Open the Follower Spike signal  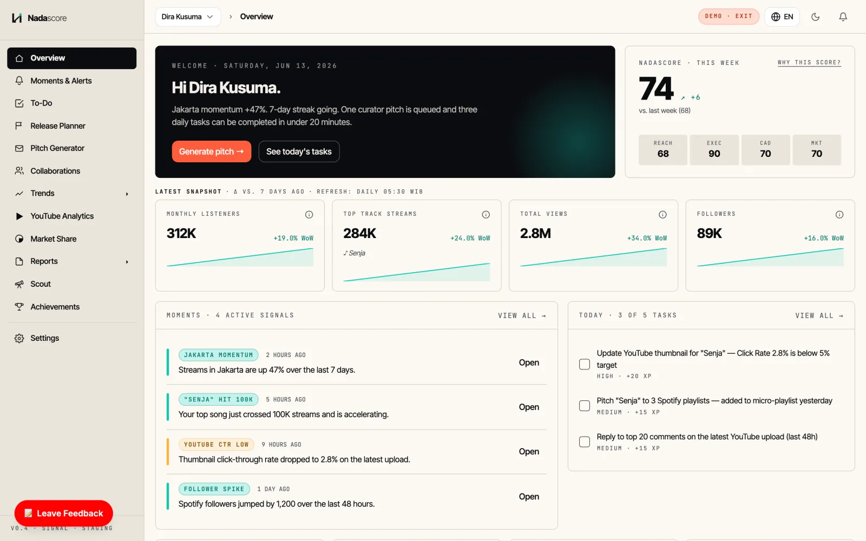tap(529, 497)
